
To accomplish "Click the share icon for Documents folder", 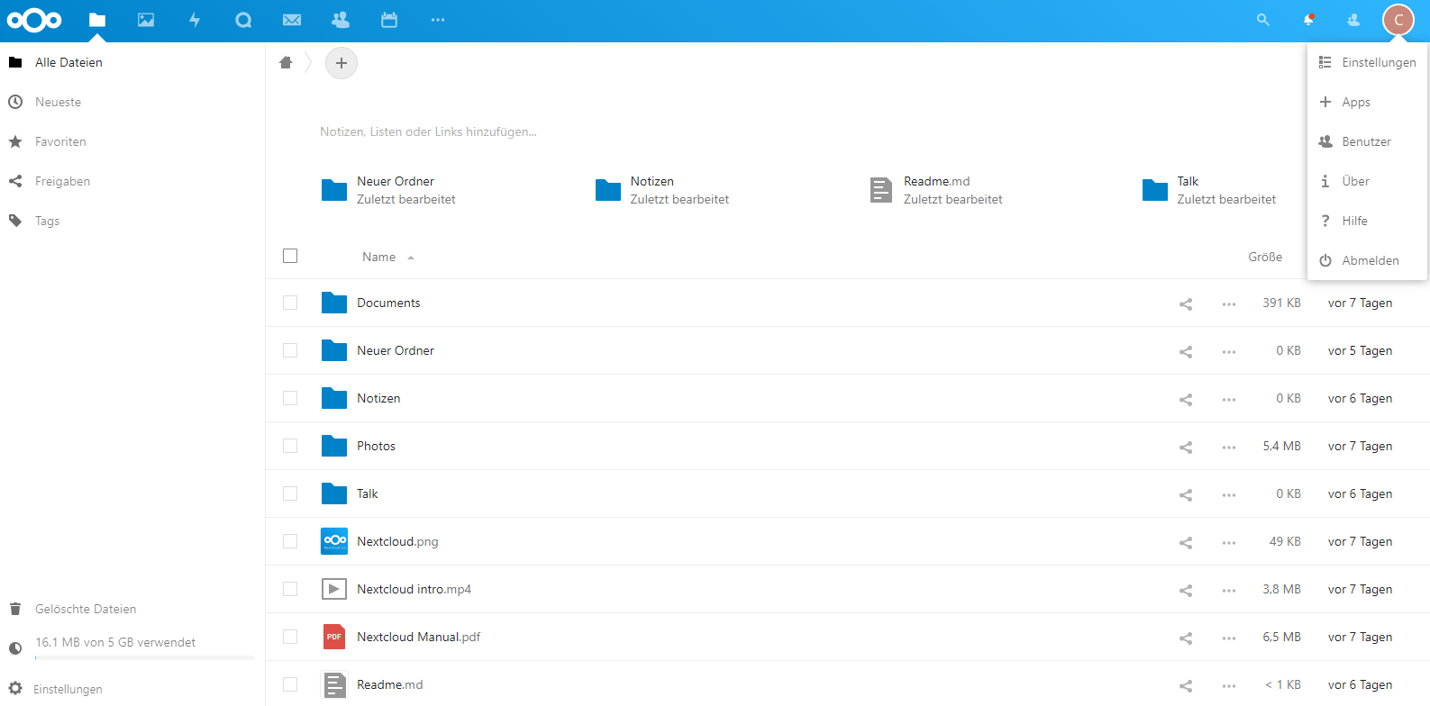I will [x=1186, y=304].
